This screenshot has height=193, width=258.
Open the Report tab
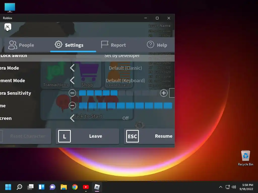coord(113,45)
